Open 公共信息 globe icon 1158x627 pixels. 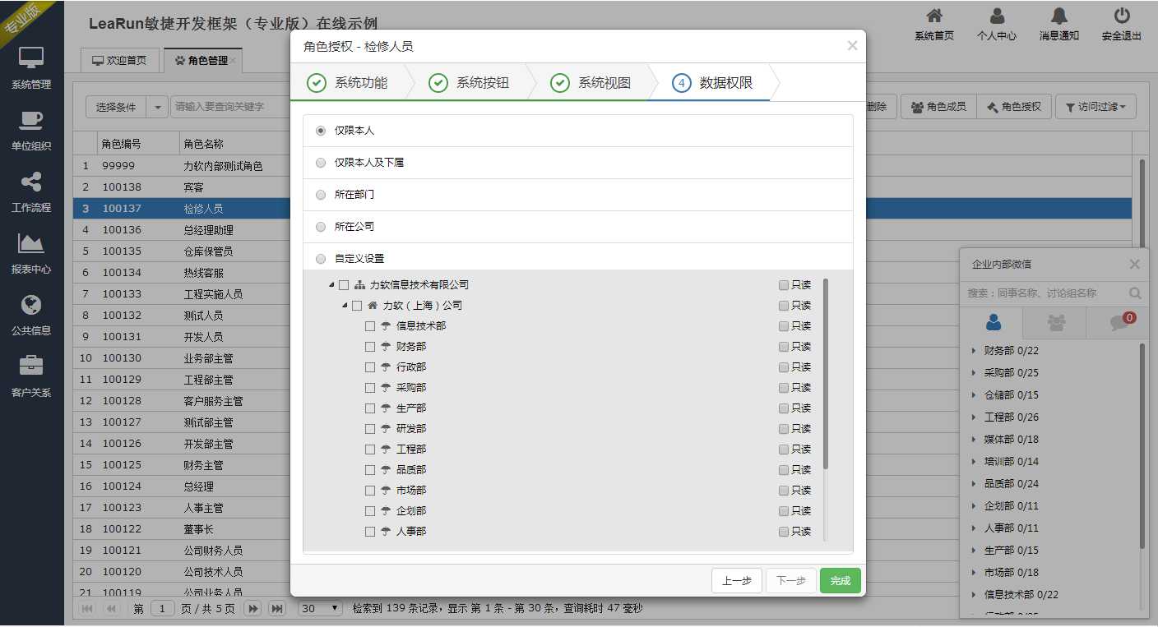[31, 306]
